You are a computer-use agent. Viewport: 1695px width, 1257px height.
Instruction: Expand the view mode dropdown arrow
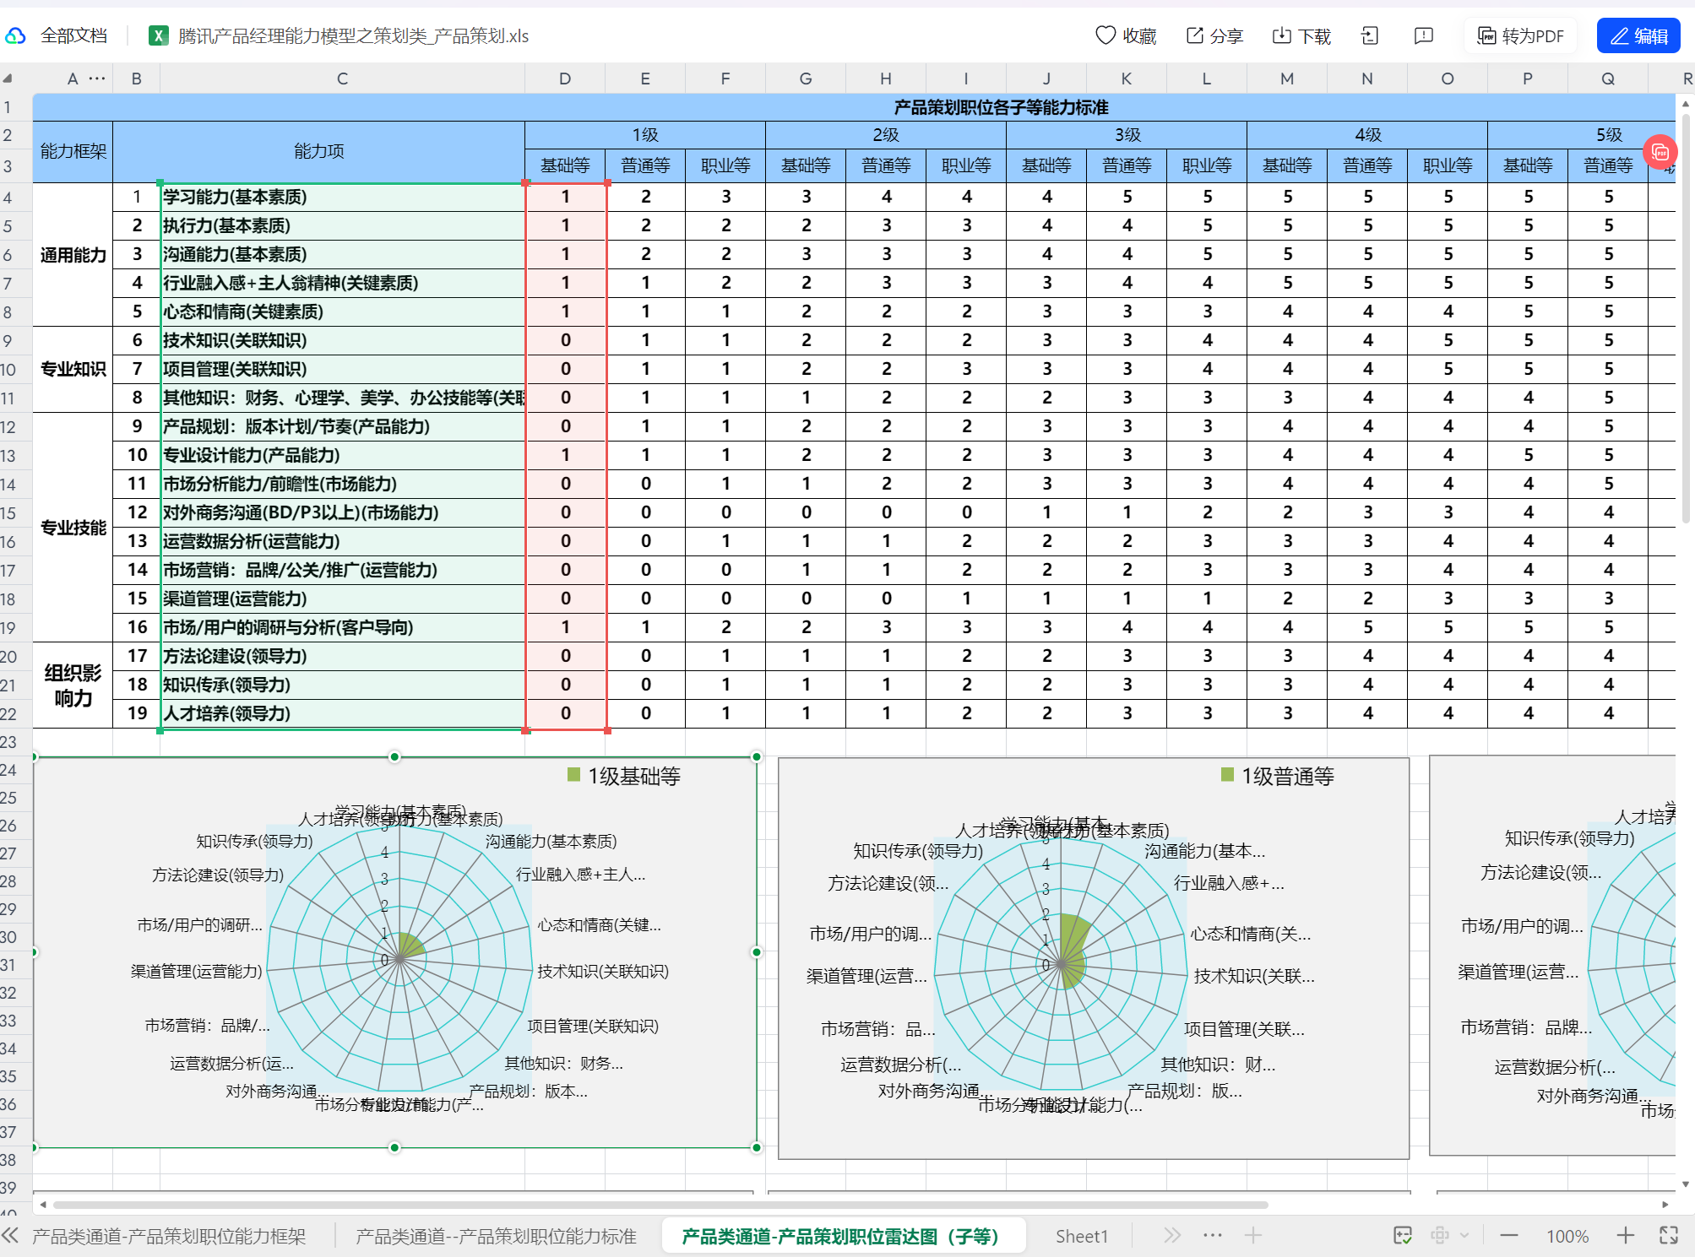(x=1464, y=1236)
